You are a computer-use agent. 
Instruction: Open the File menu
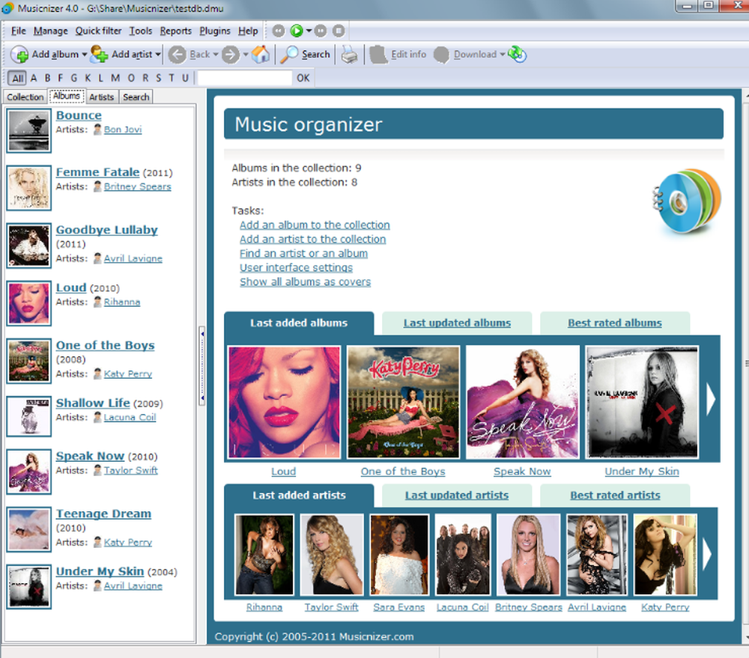pyautogui.click(x=19, y=31)
